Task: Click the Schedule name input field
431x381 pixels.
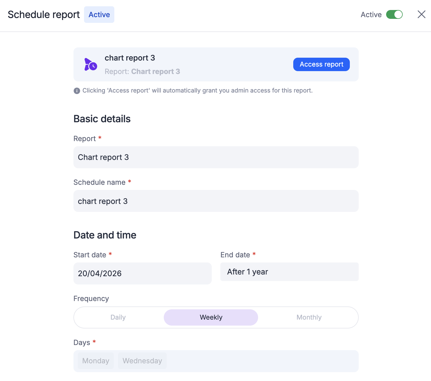Action: pos(216,201)
